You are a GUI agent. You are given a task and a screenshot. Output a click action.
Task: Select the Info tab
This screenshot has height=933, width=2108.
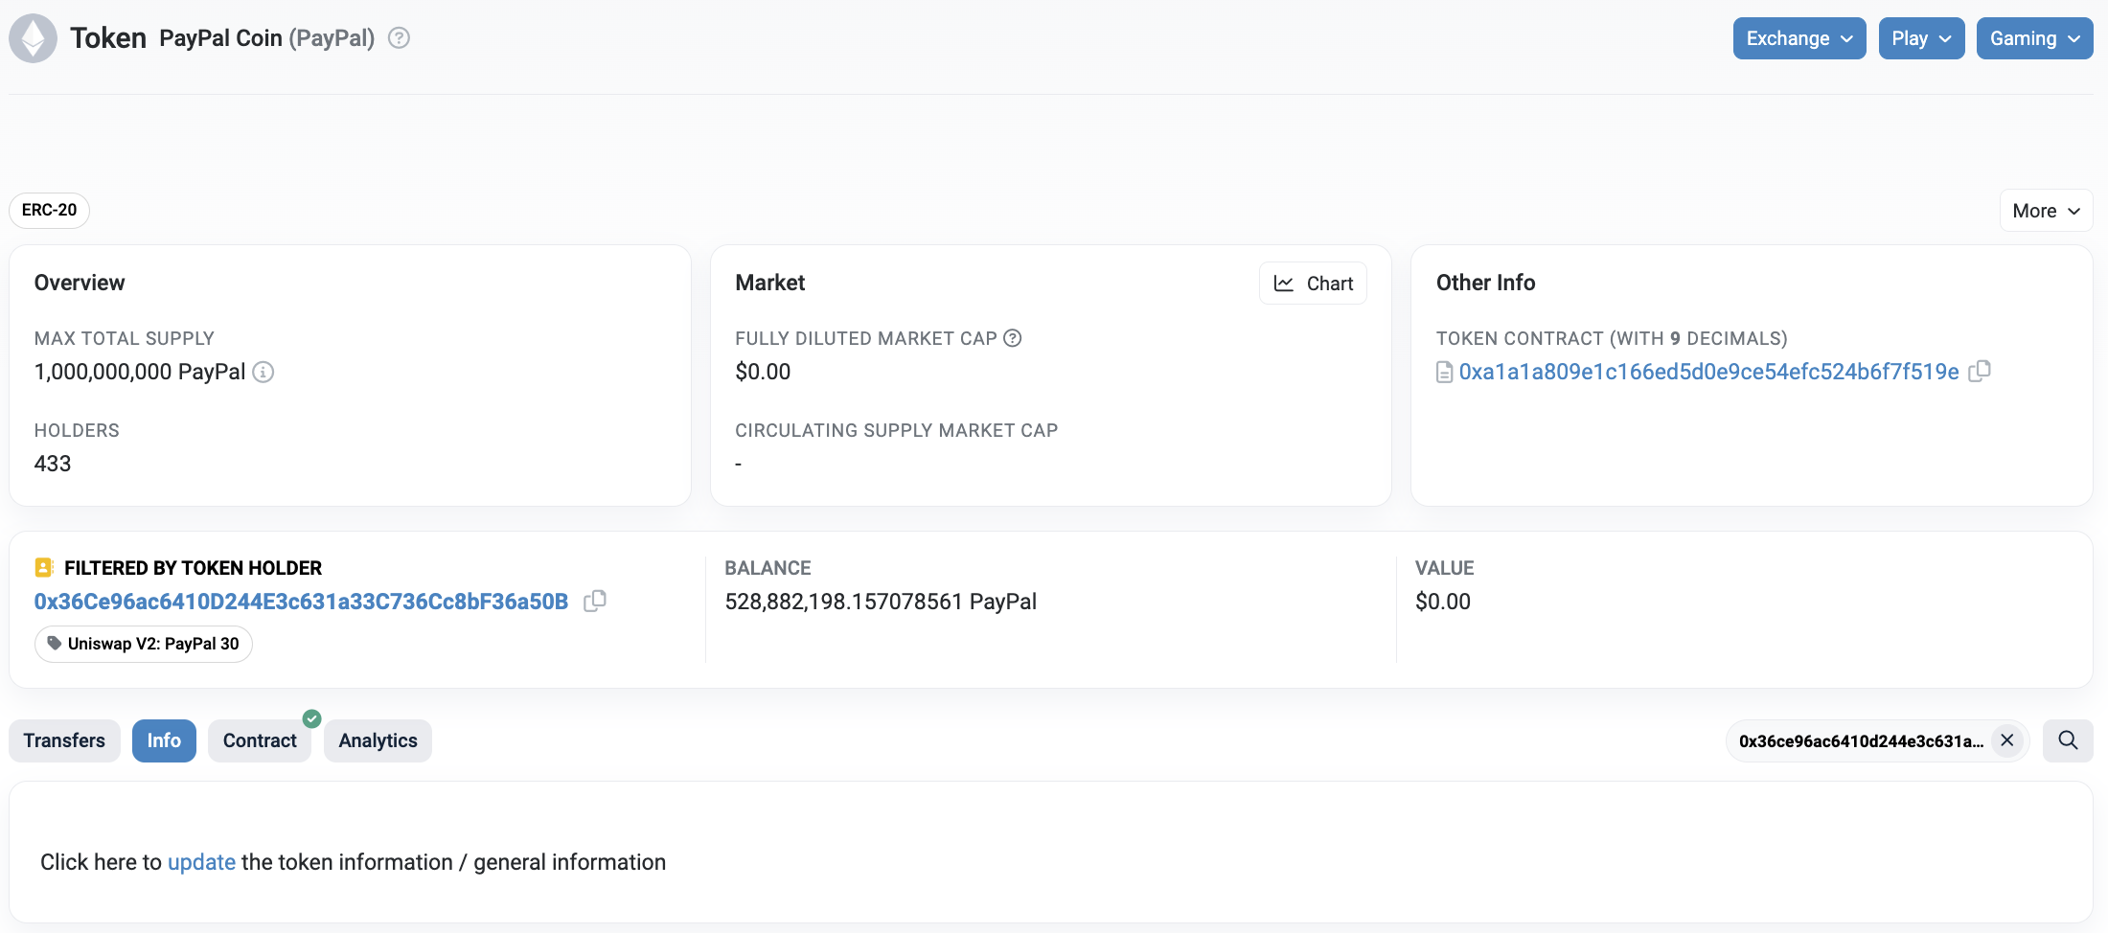click(x=164, y=740)
